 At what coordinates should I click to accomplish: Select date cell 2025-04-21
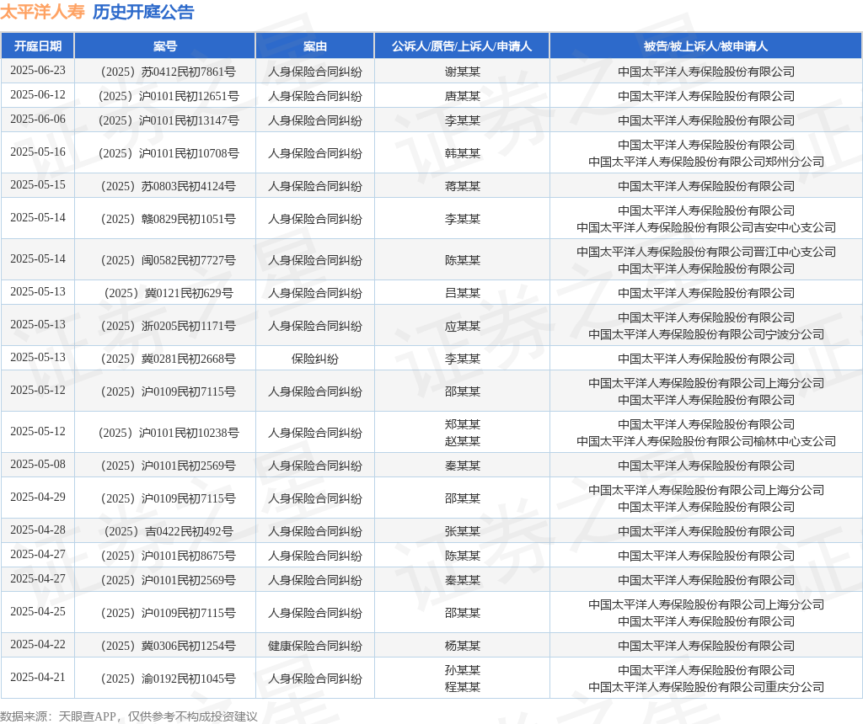(37, 677)
